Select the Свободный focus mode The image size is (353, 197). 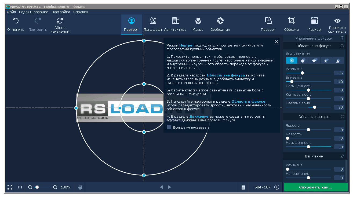[x=220, y=24]
